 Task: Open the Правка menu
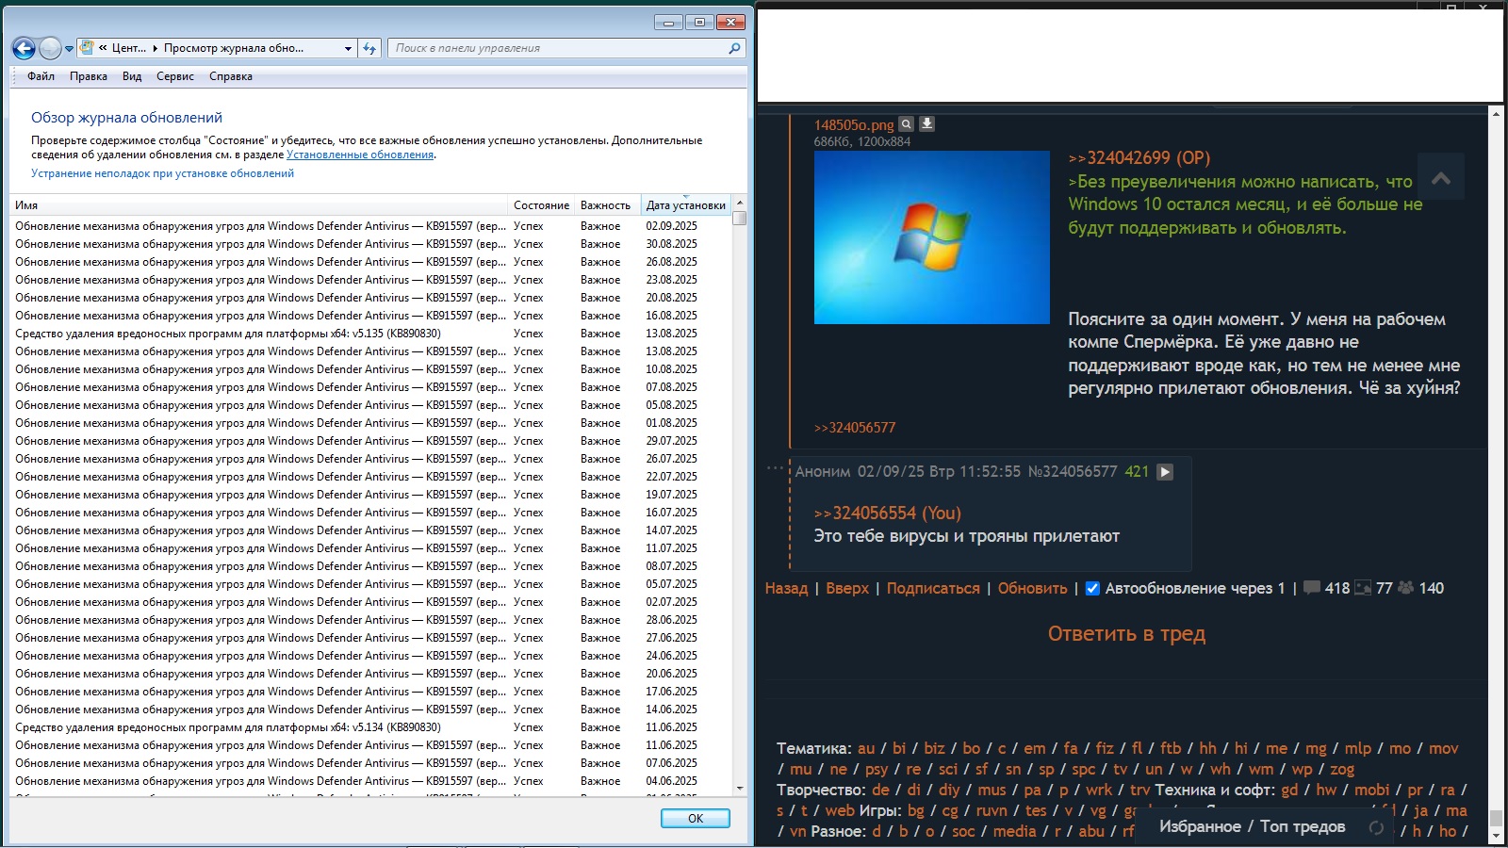click(x=89, y=76)
